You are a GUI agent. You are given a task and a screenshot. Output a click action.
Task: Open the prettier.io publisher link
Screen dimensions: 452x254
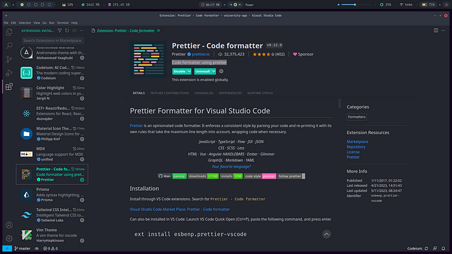point(201,54)
